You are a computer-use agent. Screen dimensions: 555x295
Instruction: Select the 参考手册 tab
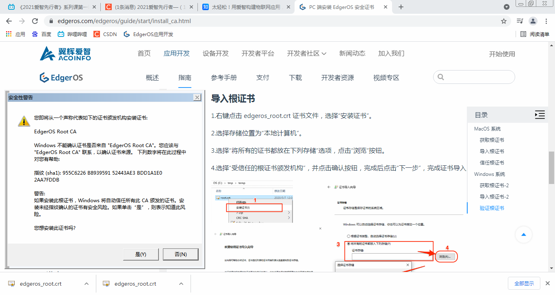tap(224, 78)
